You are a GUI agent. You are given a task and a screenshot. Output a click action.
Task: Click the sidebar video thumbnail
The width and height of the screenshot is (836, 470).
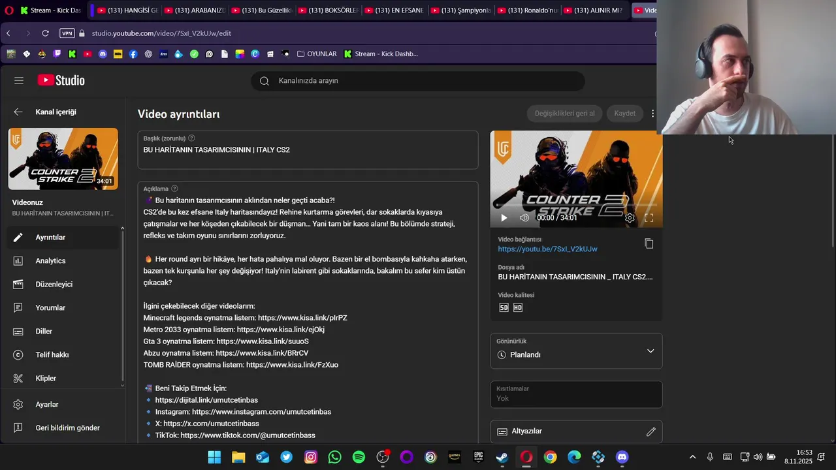click(x=63, y=159)
